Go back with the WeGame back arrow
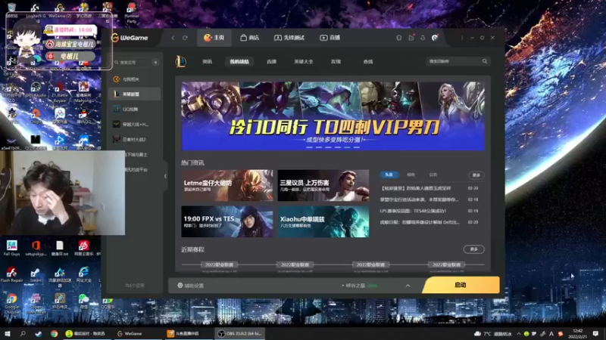The height and width of the screenshot is (340, 606). [173, 38]
